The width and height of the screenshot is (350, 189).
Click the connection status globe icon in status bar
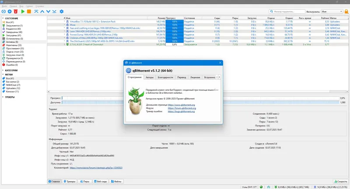pos(261,187)
